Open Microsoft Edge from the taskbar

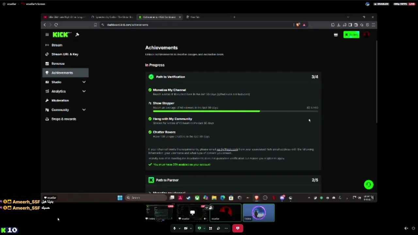[x=222, y=198]
